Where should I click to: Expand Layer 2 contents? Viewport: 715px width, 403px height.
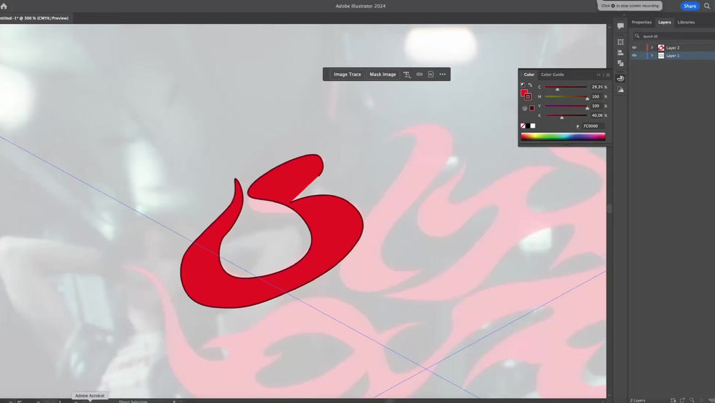pyautogui.click(x=651, y=47)
